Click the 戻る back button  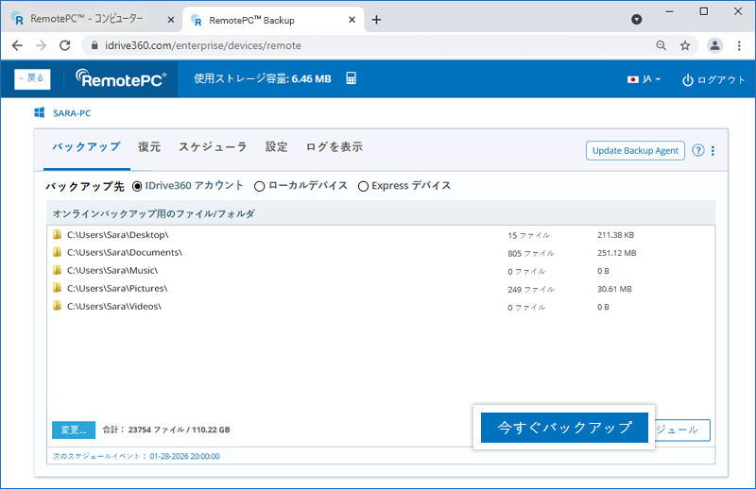32,79
